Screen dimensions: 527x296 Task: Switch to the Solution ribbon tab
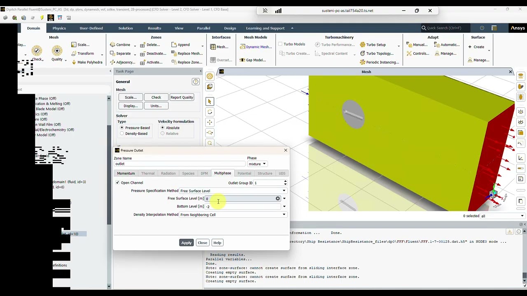(126, 28)
